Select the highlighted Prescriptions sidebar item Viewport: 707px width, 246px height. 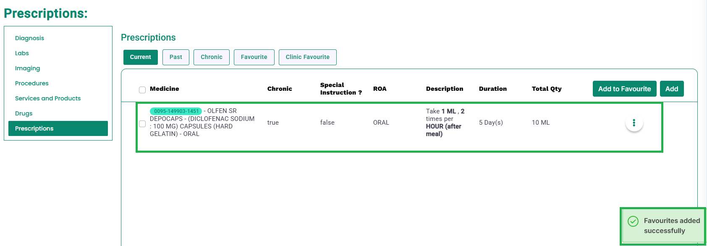58,128
